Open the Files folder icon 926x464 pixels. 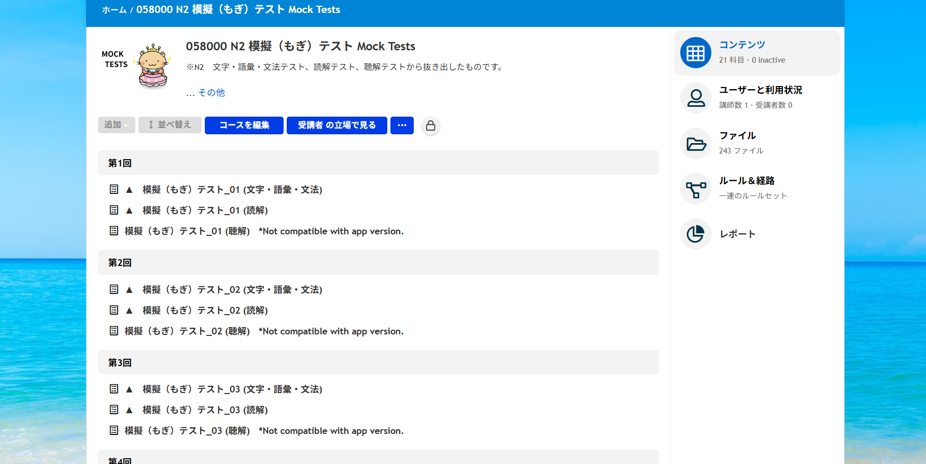coord(695,144)
